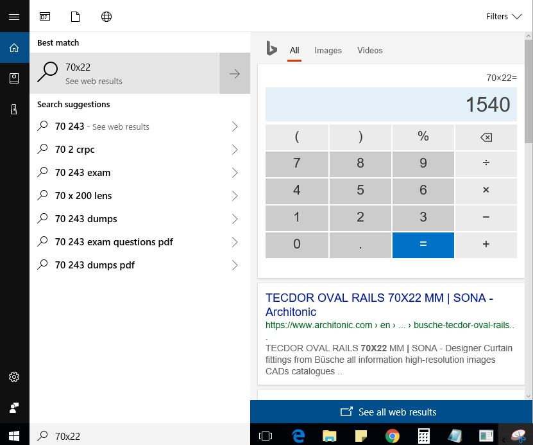Expand the 70x22 best match arrow
The height and width of the screenshot is (445, 533).
(x=235, y=74)
